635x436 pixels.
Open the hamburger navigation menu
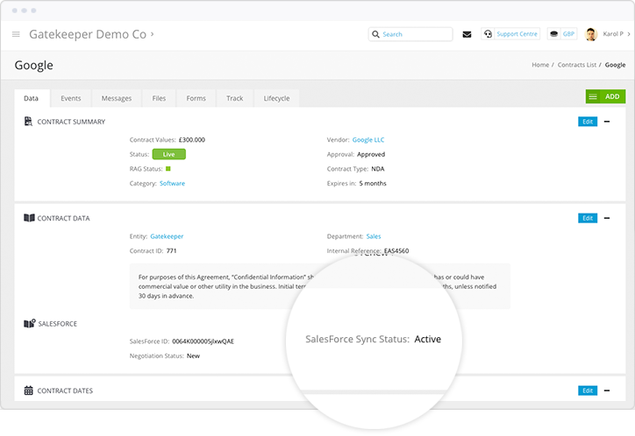(16, 34)
